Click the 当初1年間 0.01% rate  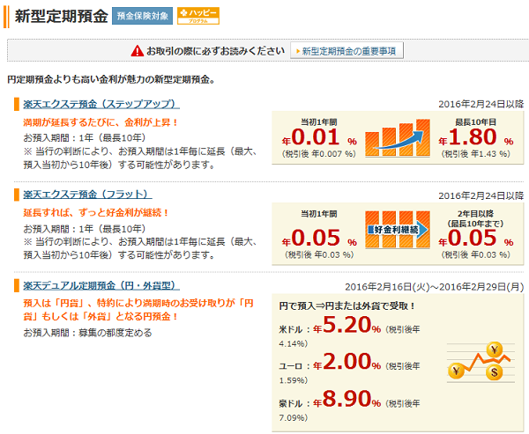[319, 138]
